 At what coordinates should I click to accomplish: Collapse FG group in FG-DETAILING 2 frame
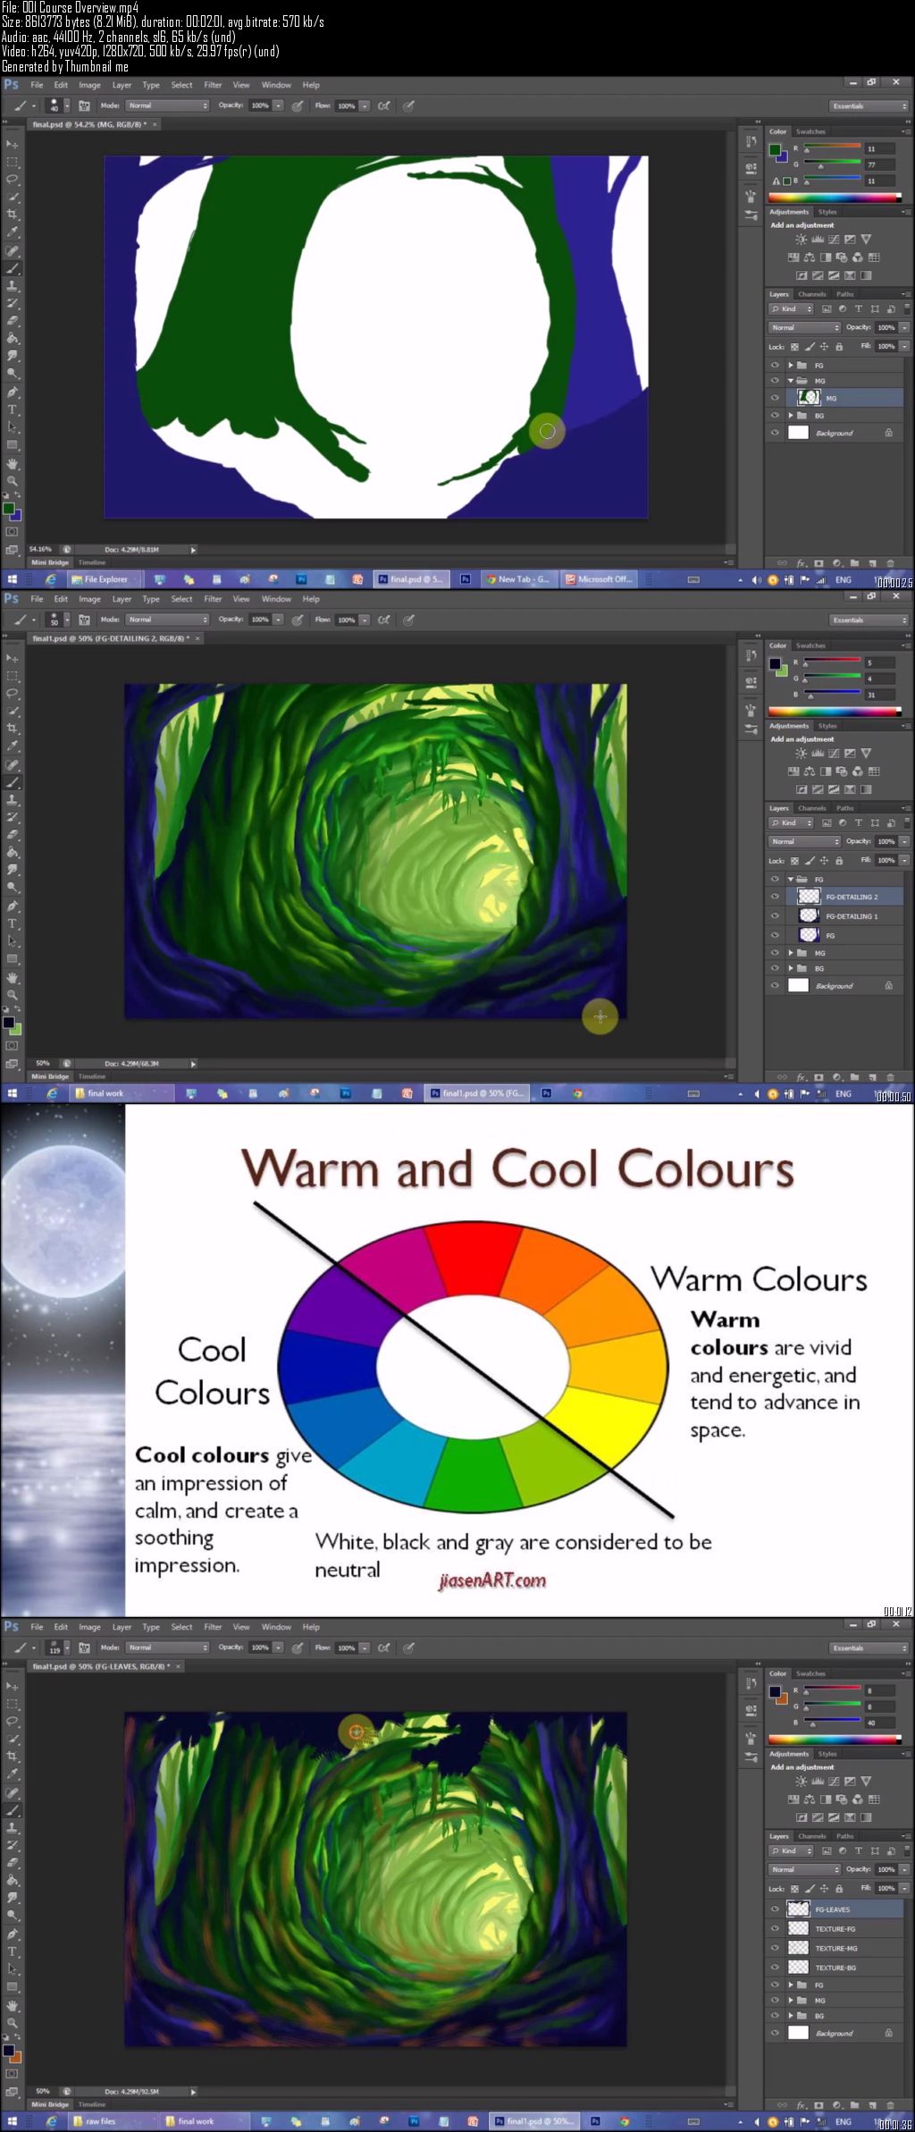coord(791,880)
